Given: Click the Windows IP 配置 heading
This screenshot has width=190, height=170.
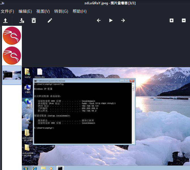Looking at the screenshot, I should [43, 89].
